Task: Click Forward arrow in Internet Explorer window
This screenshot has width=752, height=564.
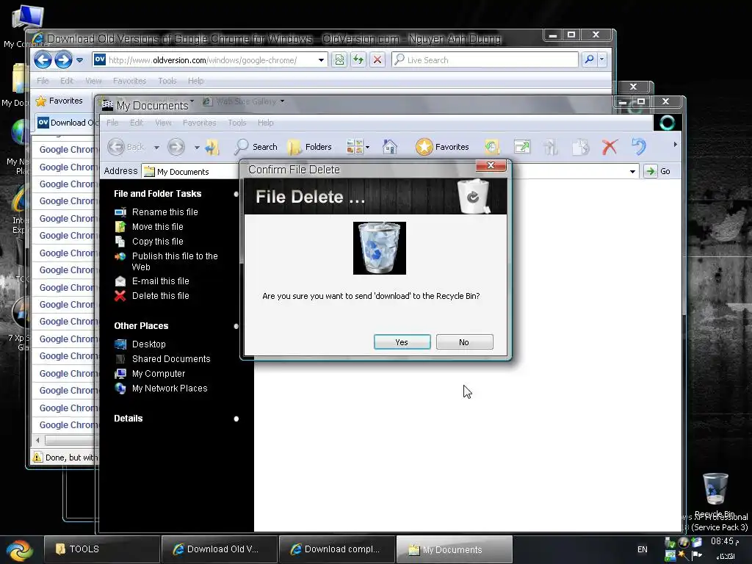Action: pyautogui.click(x=63, y=60)
